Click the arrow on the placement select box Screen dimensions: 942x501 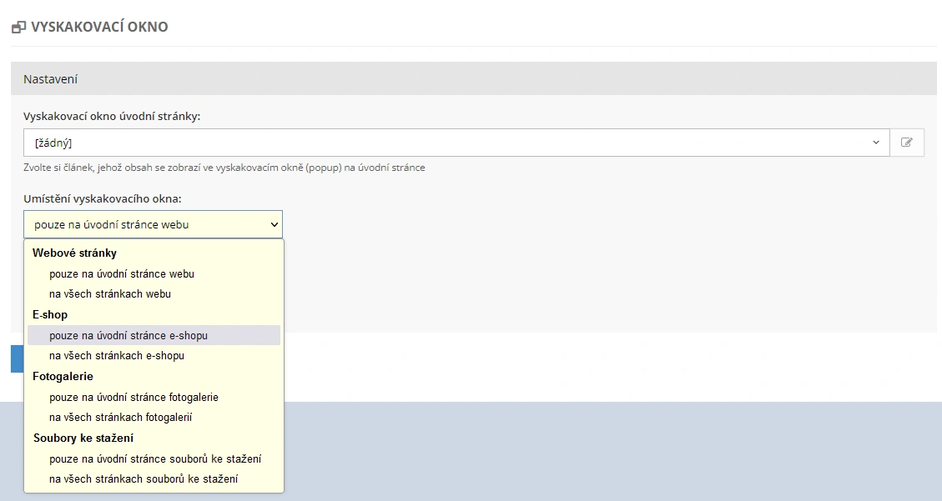point(274,224)
